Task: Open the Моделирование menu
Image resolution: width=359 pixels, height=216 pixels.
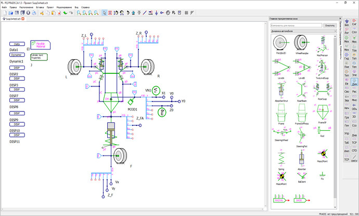Action: 64,7
